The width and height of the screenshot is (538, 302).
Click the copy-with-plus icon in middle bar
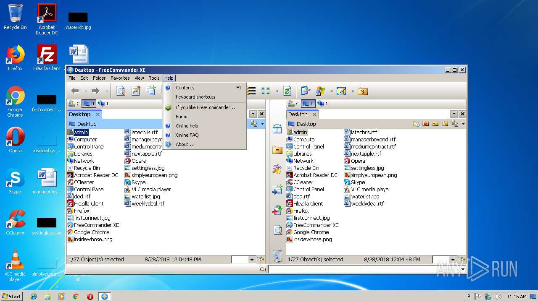[277, 190]
